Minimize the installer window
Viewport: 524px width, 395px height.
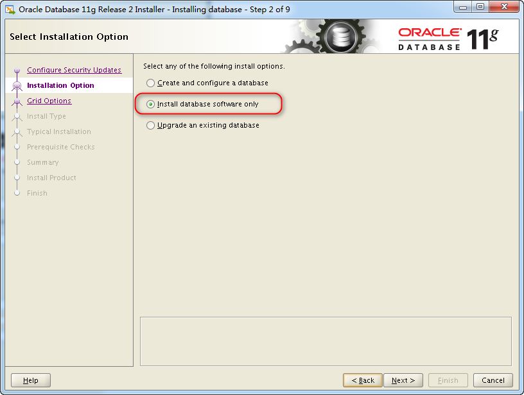(x=463, y=7)
